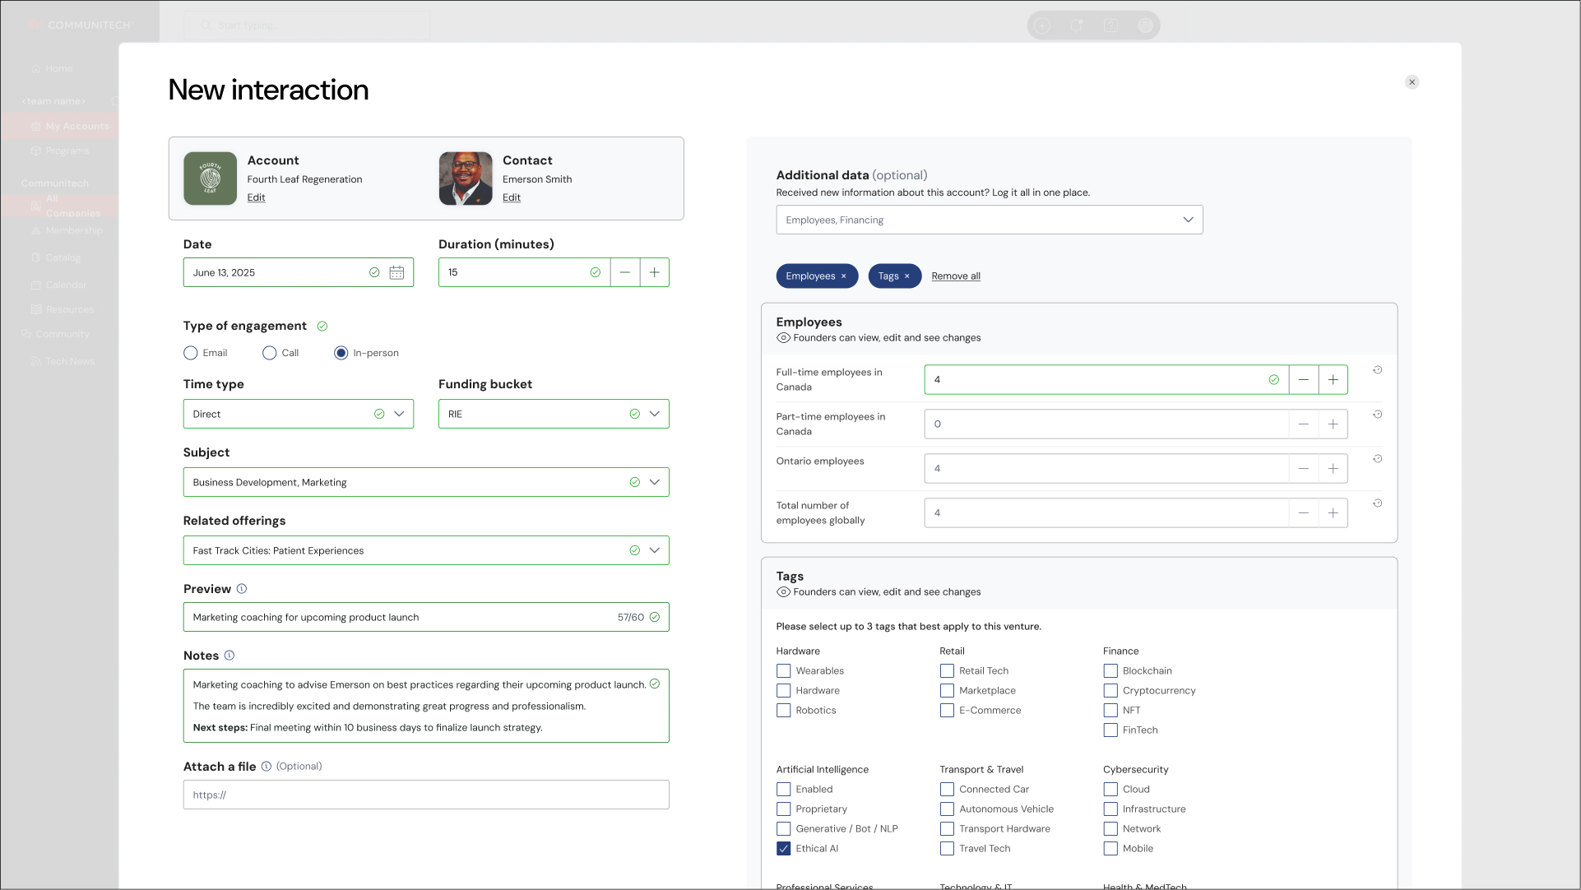This screenshot has height=890, width=1581.
Task: Decrease full-time employees in Canada count
Action: pos(1303,379)
